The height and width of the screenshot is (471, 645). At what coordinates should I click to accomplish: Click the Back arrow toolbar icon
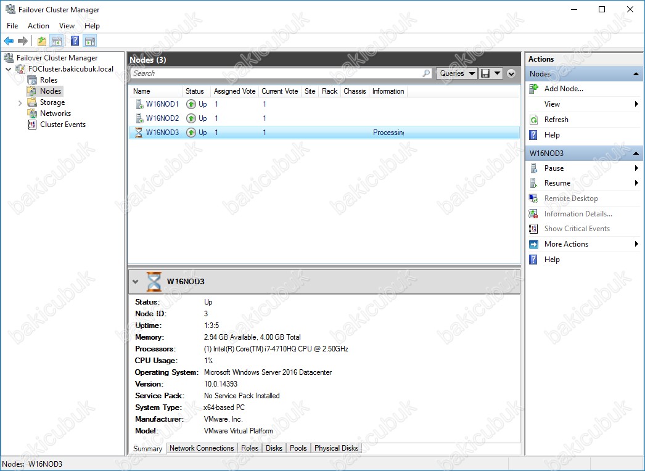tap(9, 41)
